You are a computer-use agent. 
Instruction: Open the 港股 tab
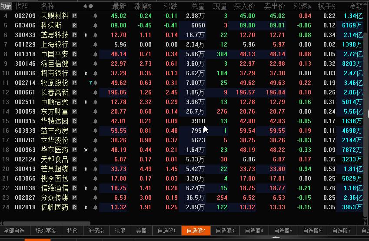point(120,231)
